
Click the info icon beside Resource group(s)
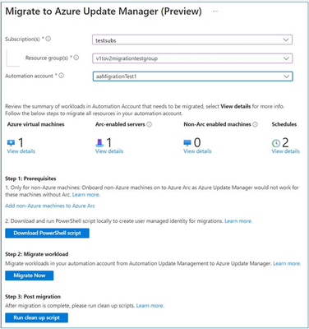[x=76, y=58]
